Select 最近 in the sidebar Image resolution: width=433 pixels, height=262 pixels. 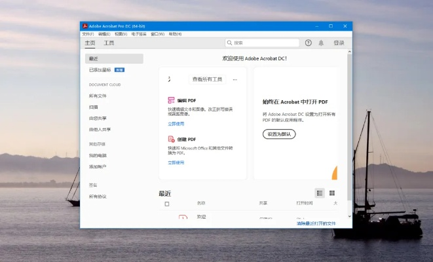[114, 59]
